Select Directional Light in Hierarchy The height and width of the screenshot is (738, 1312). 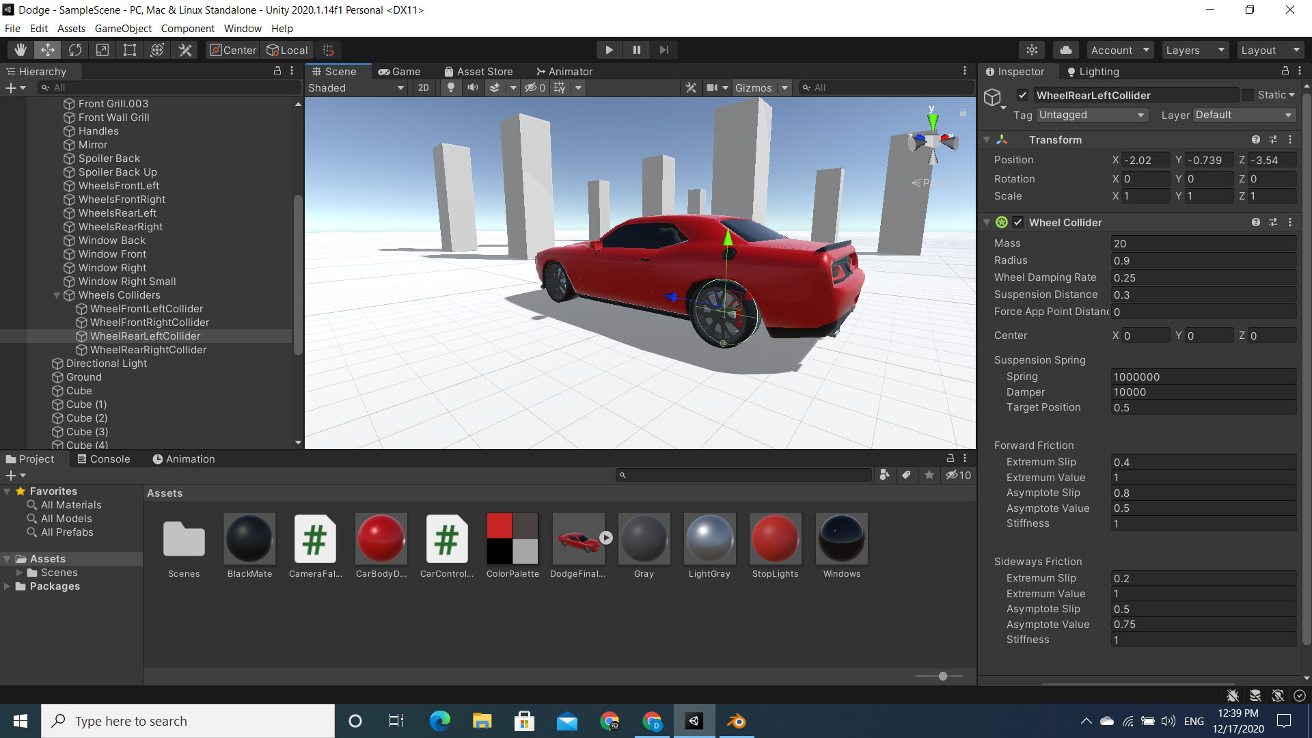[x=107, y=364]
